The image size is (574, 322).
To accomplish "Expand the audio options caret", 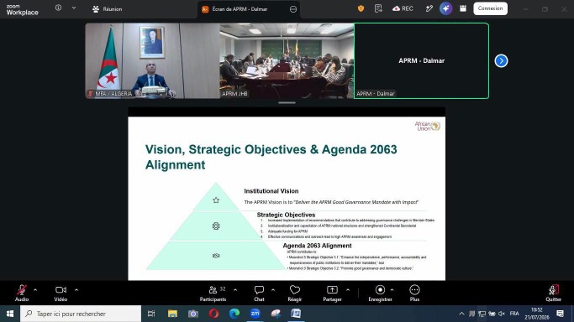I will (x=35, y=290).
